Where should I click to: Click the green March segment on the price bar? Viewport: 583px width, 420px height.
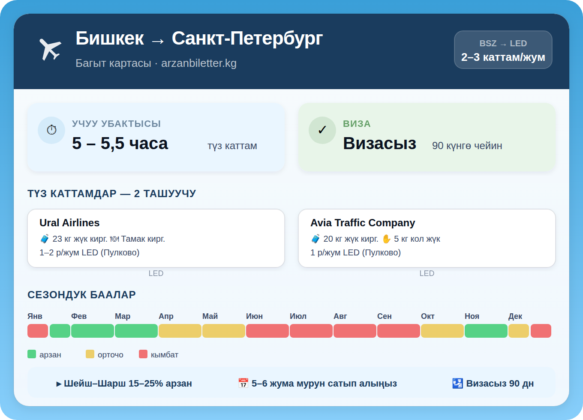[136, 330]
